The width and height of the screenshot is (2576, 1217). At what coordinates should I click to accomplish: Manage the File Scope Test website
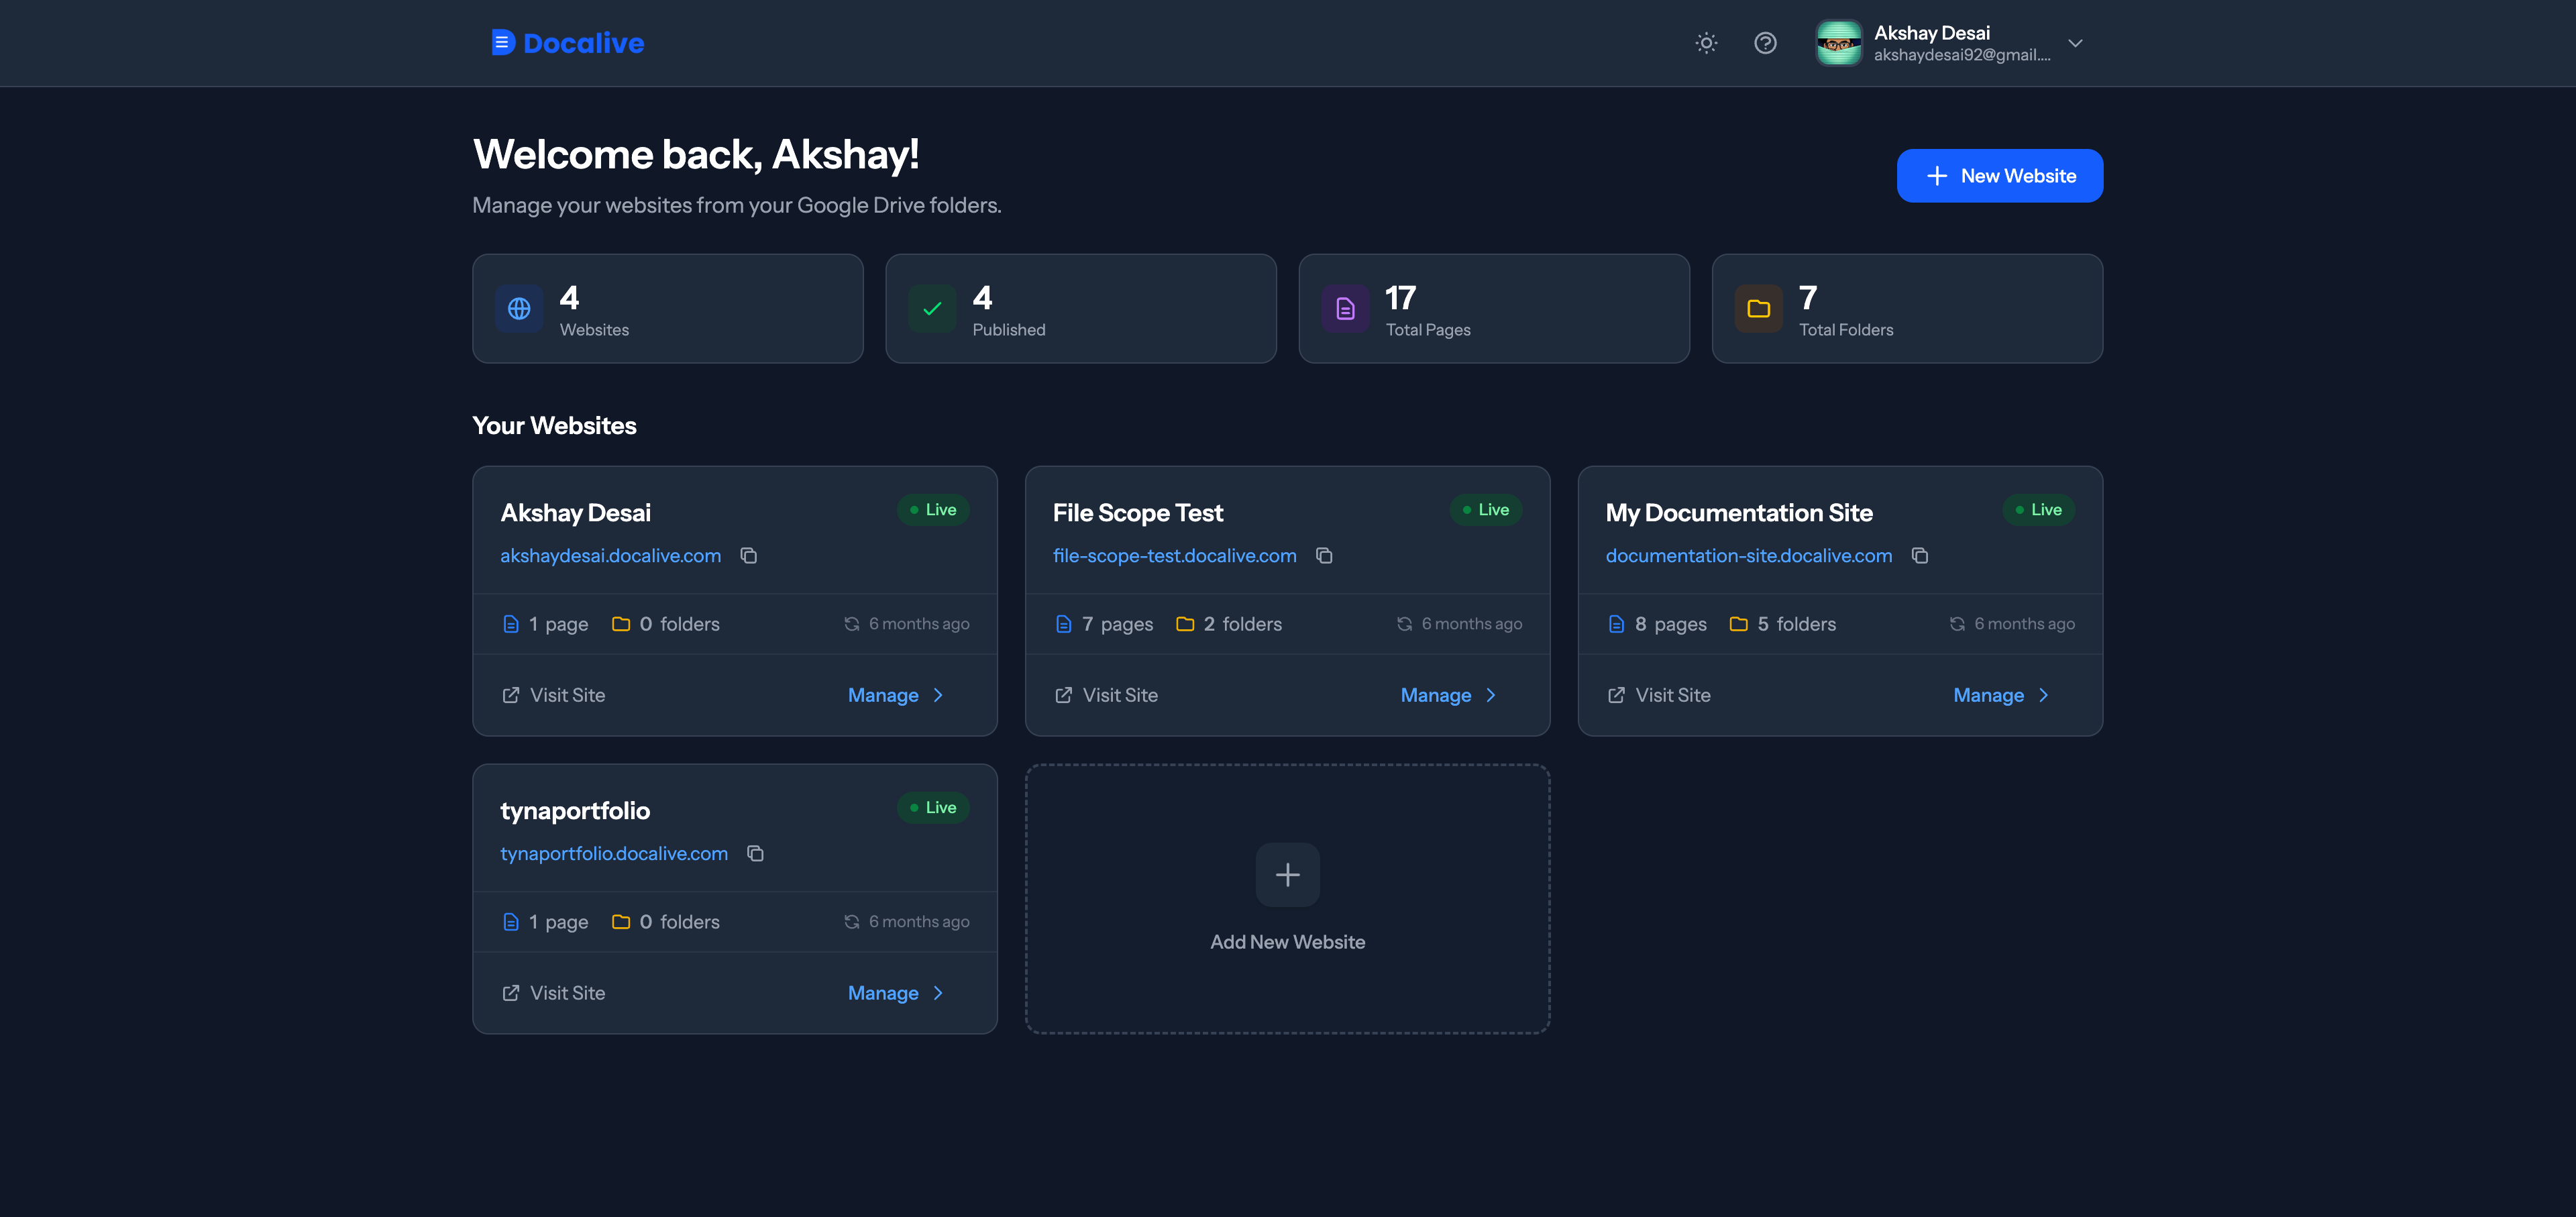[1449, 695]
